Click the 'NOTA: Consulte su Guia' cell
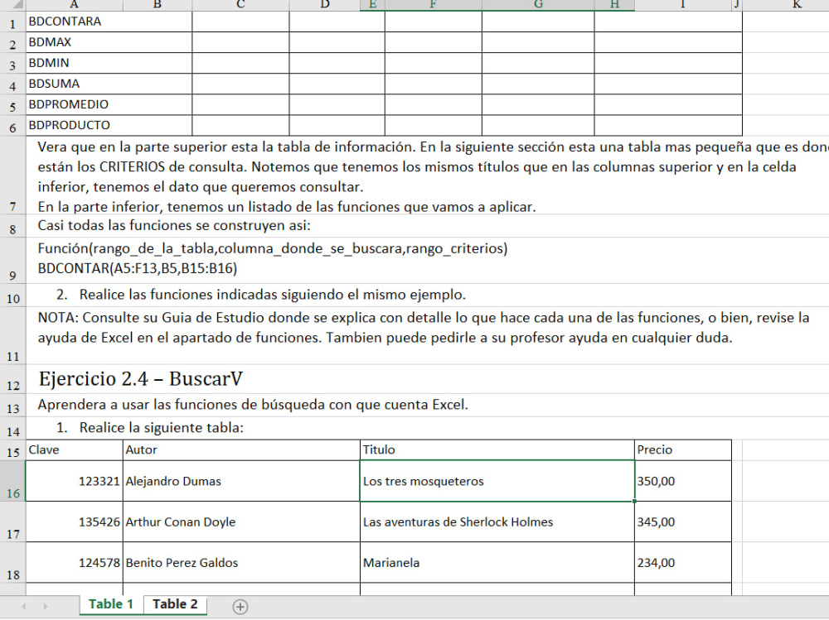Viewport: 829px width, 620px height. pyautogui.click(x=423, y=328)
